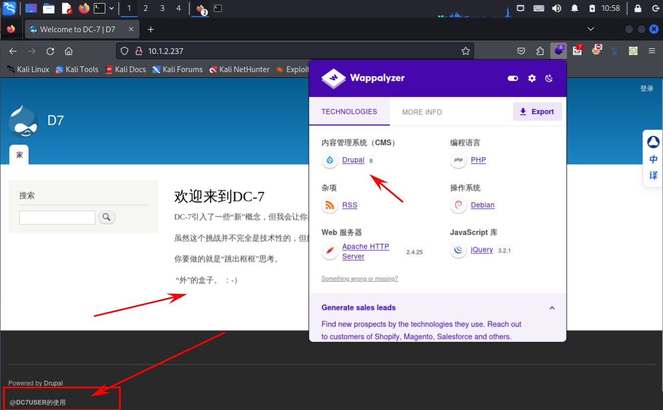The height and width of the screenshot is (410, 663).
Task: Click the Drupal site logo
Action: tap(23, 121)
